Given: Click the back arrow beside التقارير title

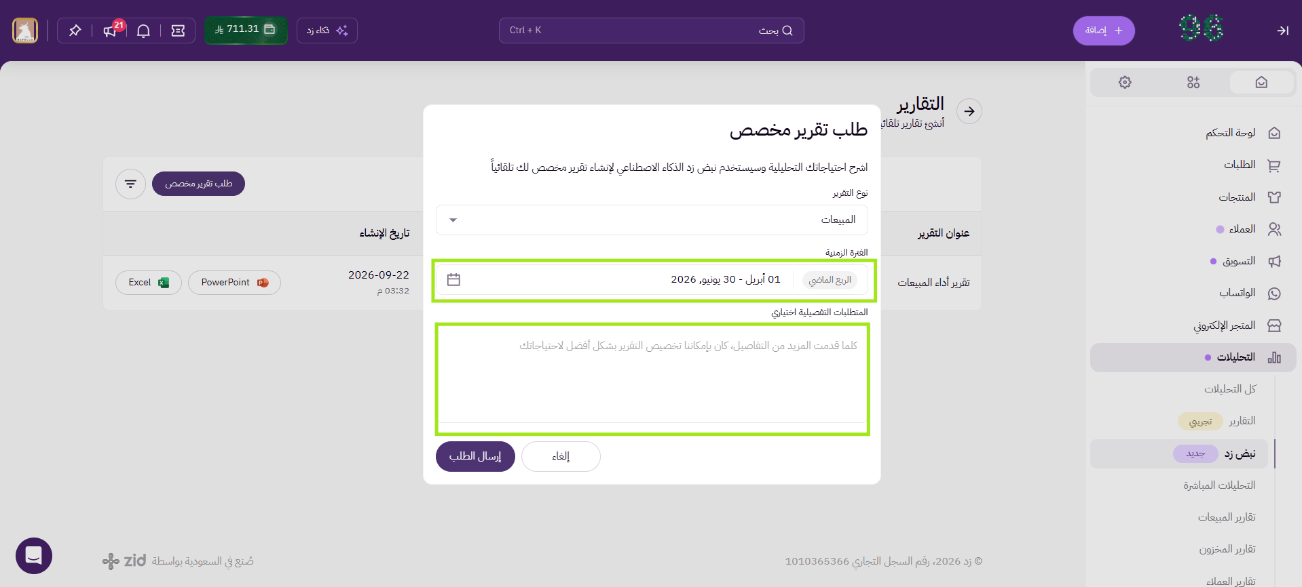Looking at the screenshot, I should point(969,111).
